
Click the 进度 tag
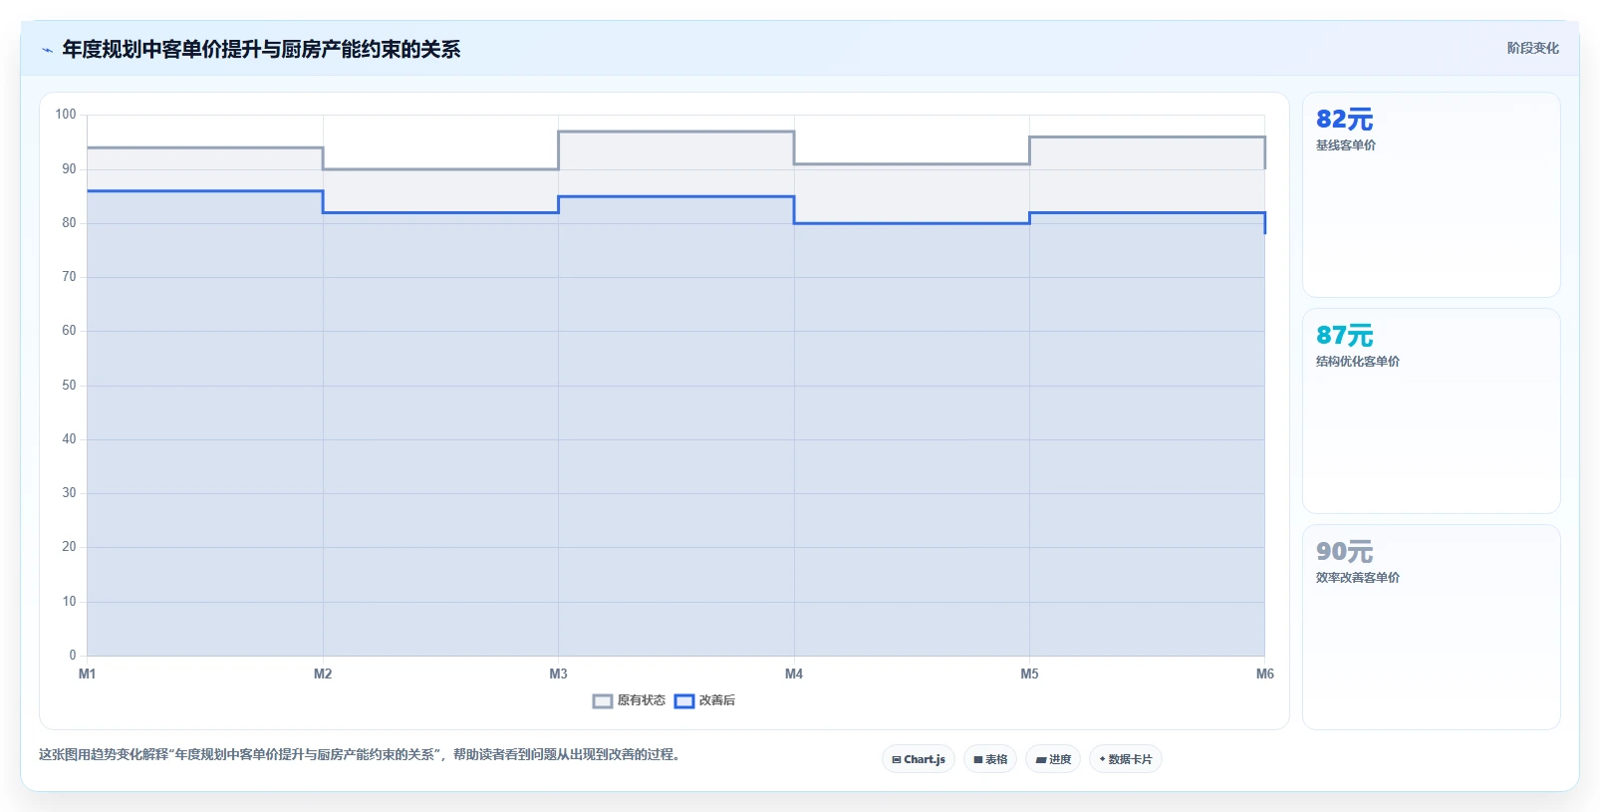(1053, 759)
